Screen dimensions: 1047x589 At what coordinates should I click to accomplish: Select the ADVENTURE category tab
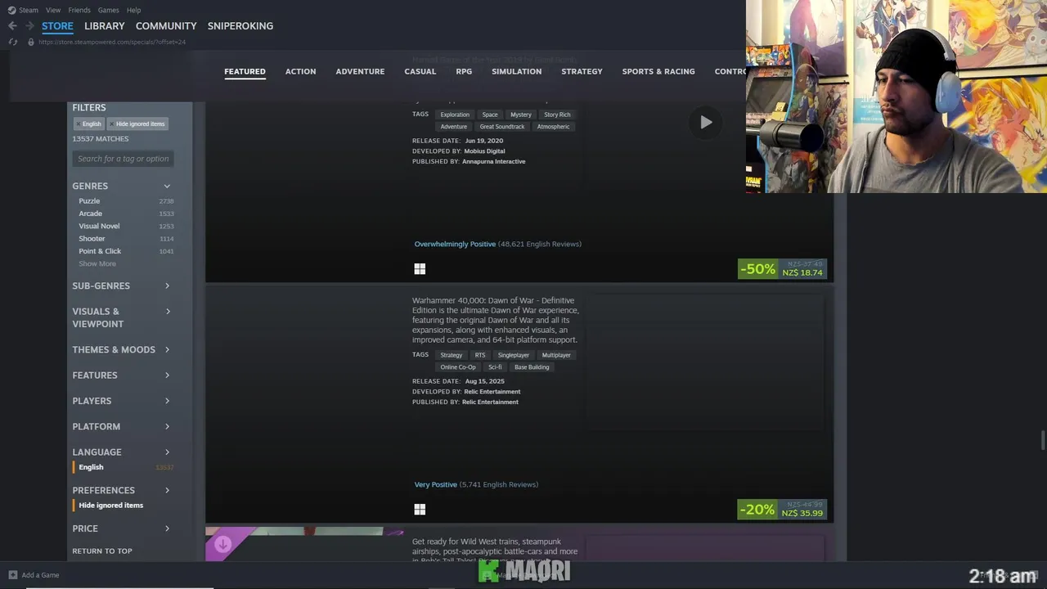360,72
